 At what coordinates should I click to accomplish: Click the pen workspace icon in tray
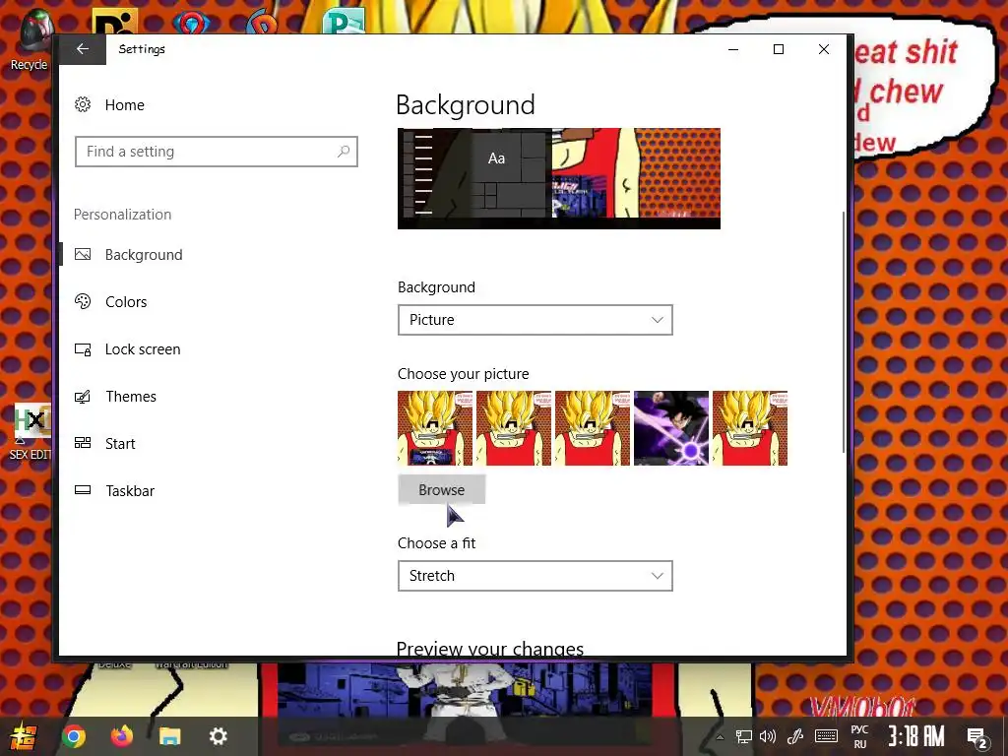click(795, 736)
